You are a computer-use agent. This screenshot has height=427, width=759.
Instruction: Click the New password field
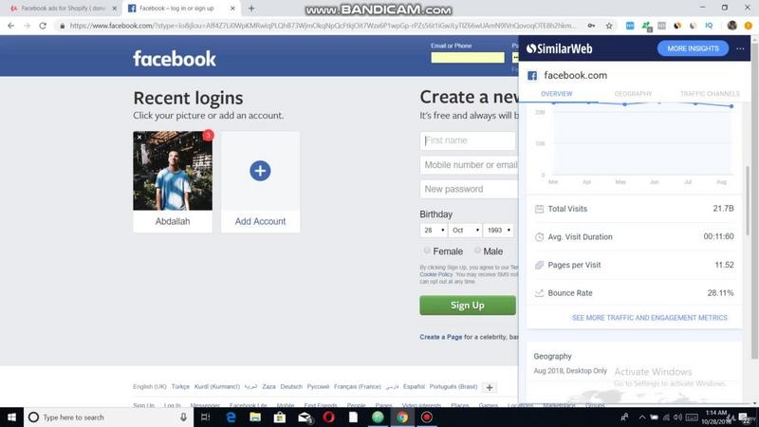pyautogui.click(x=469, y=189)
